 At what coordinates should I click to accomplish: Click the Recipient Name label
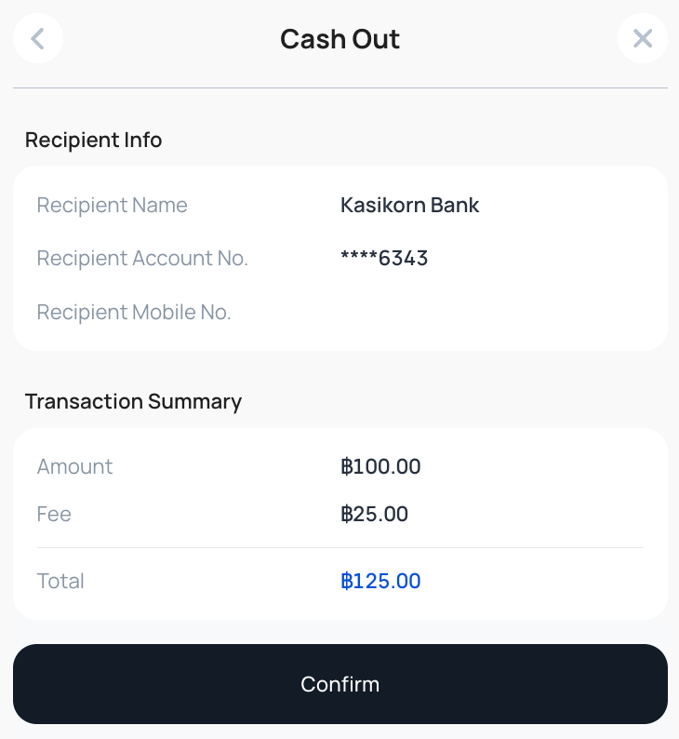point(112,205)
